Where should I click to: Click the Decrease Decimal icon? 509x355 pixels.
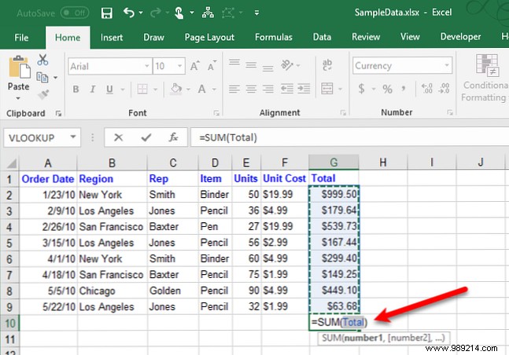[x=444, y=88]
